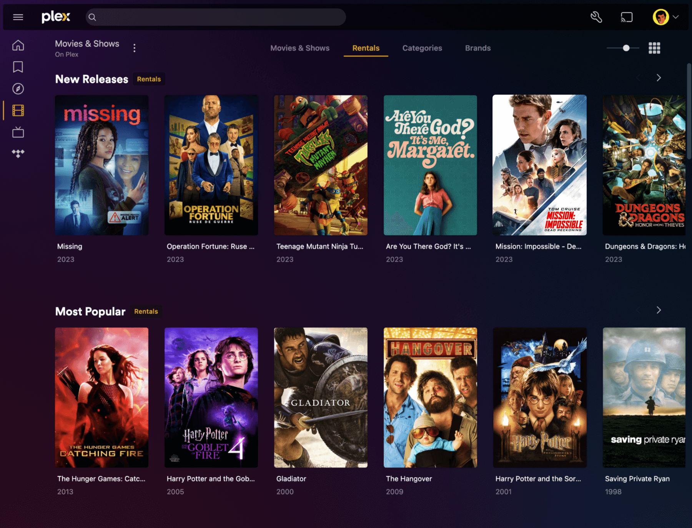
Task: Open the hamburger navigation menu
Action: (18, 17)
